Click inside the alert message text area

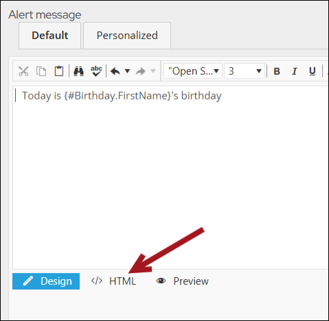170,178
